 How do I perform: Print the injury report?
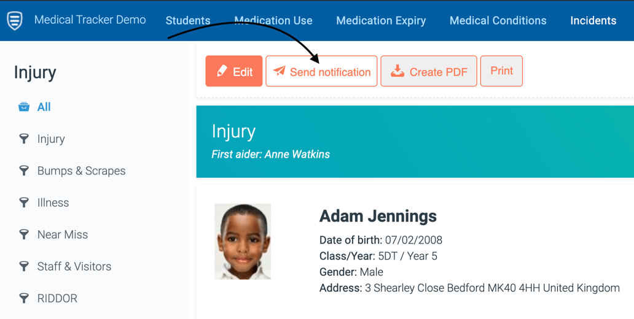[x=501, y=71]
